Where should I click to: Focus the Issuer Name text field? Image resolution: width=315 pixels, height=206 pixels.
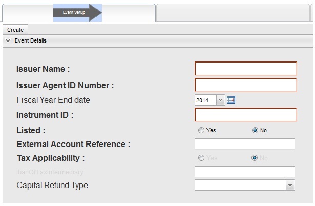point(245,69)
